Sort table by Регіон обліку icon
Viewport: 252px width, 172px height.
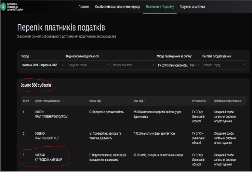tap(208, 101)
